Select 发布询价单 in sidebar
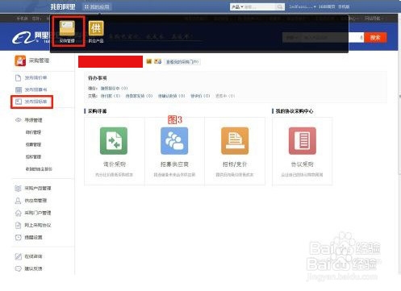 click(x=36, y=78)
